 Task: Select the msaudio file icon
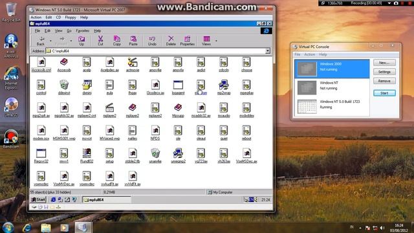(x=224, y=110)
